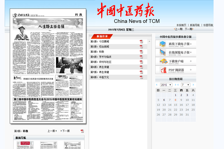
Task: Click 下载客户端 text button
Action: 176,61
